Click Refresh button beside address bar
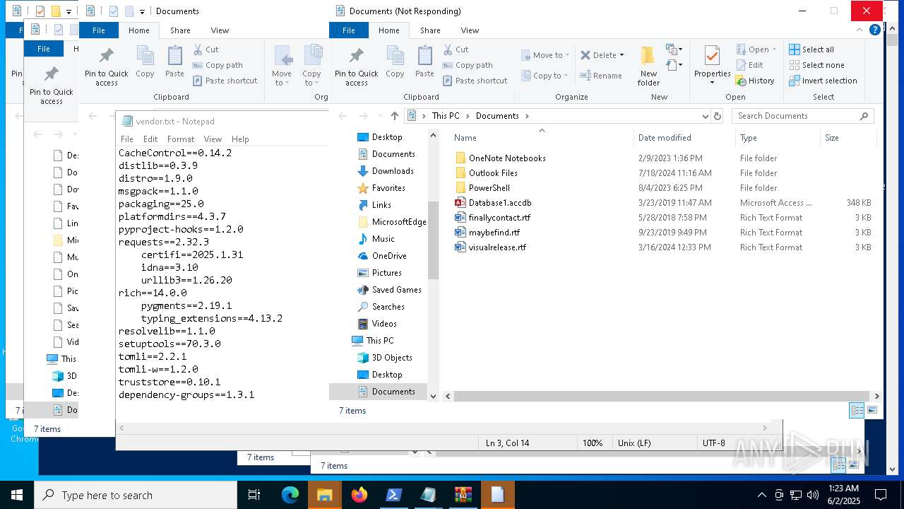Viewport: 904px width, 509px height. (718, 116)
